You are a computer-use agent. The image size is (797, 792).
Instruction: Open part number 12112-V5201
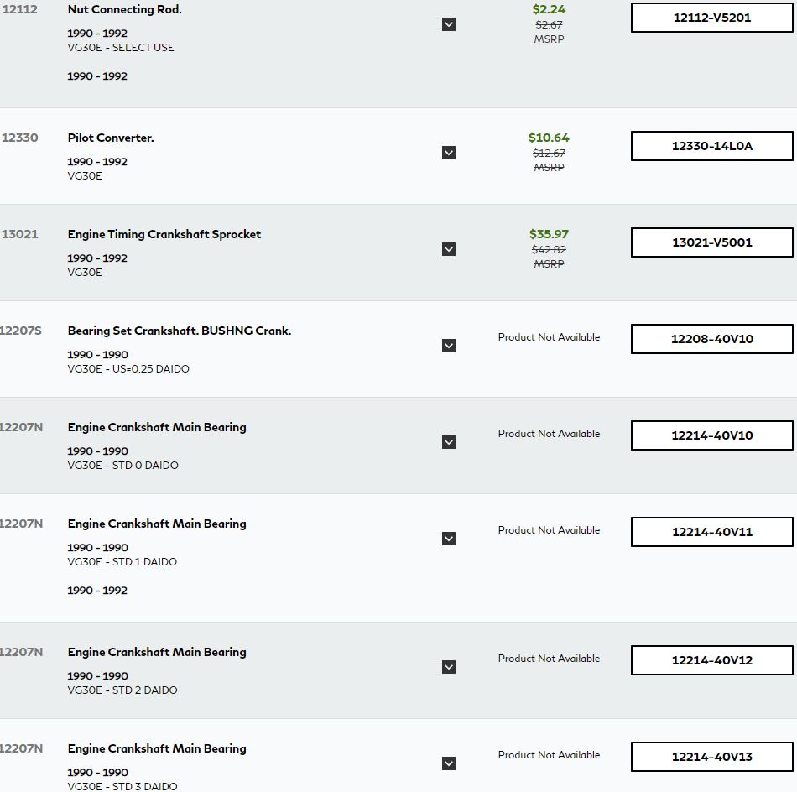pos(711,18)
